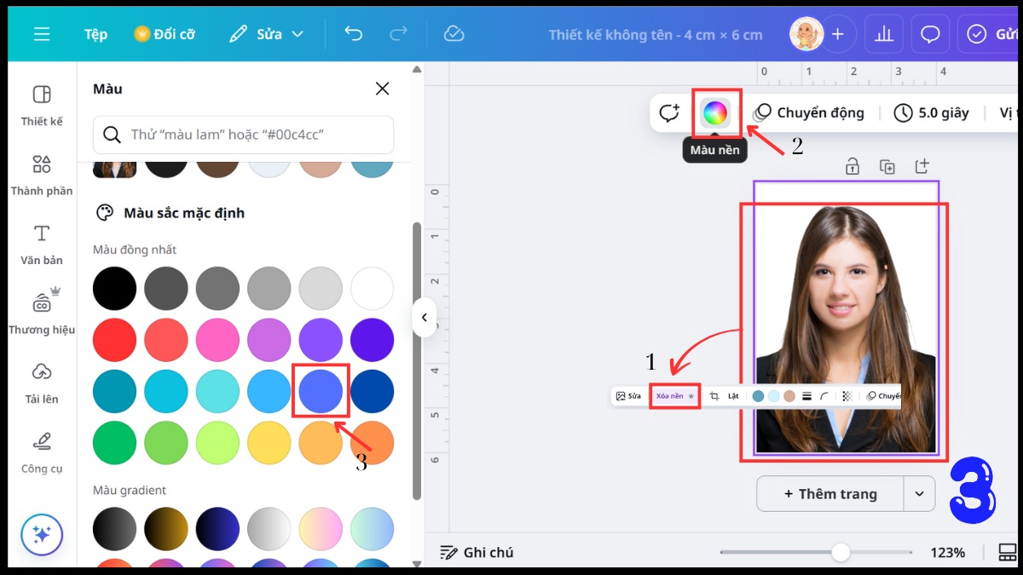Click the add comment speech bubble icon
The width and height of the screenshot is (1023, 575).
[x=669, y=112]
